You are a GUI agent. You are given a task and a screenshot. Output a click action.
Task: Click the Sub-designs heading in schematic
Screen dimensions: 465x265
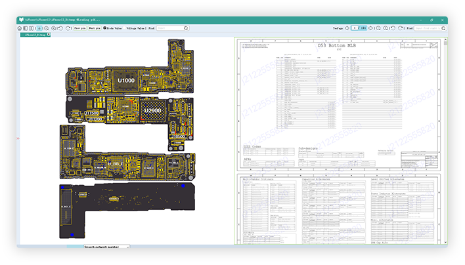(x=308, y=148)
